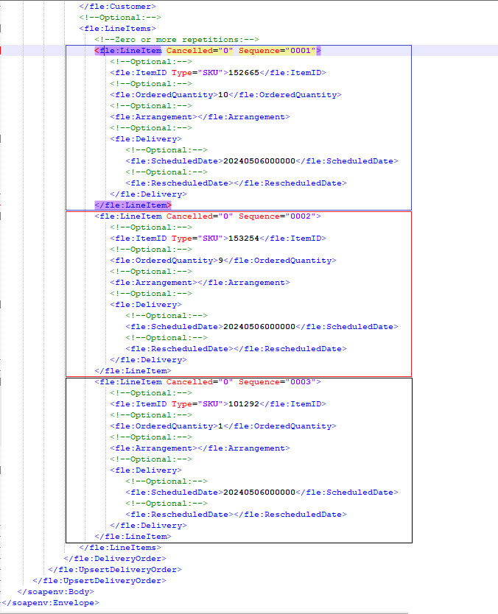Click the opening fle:LineItems tag

[117, 29]
